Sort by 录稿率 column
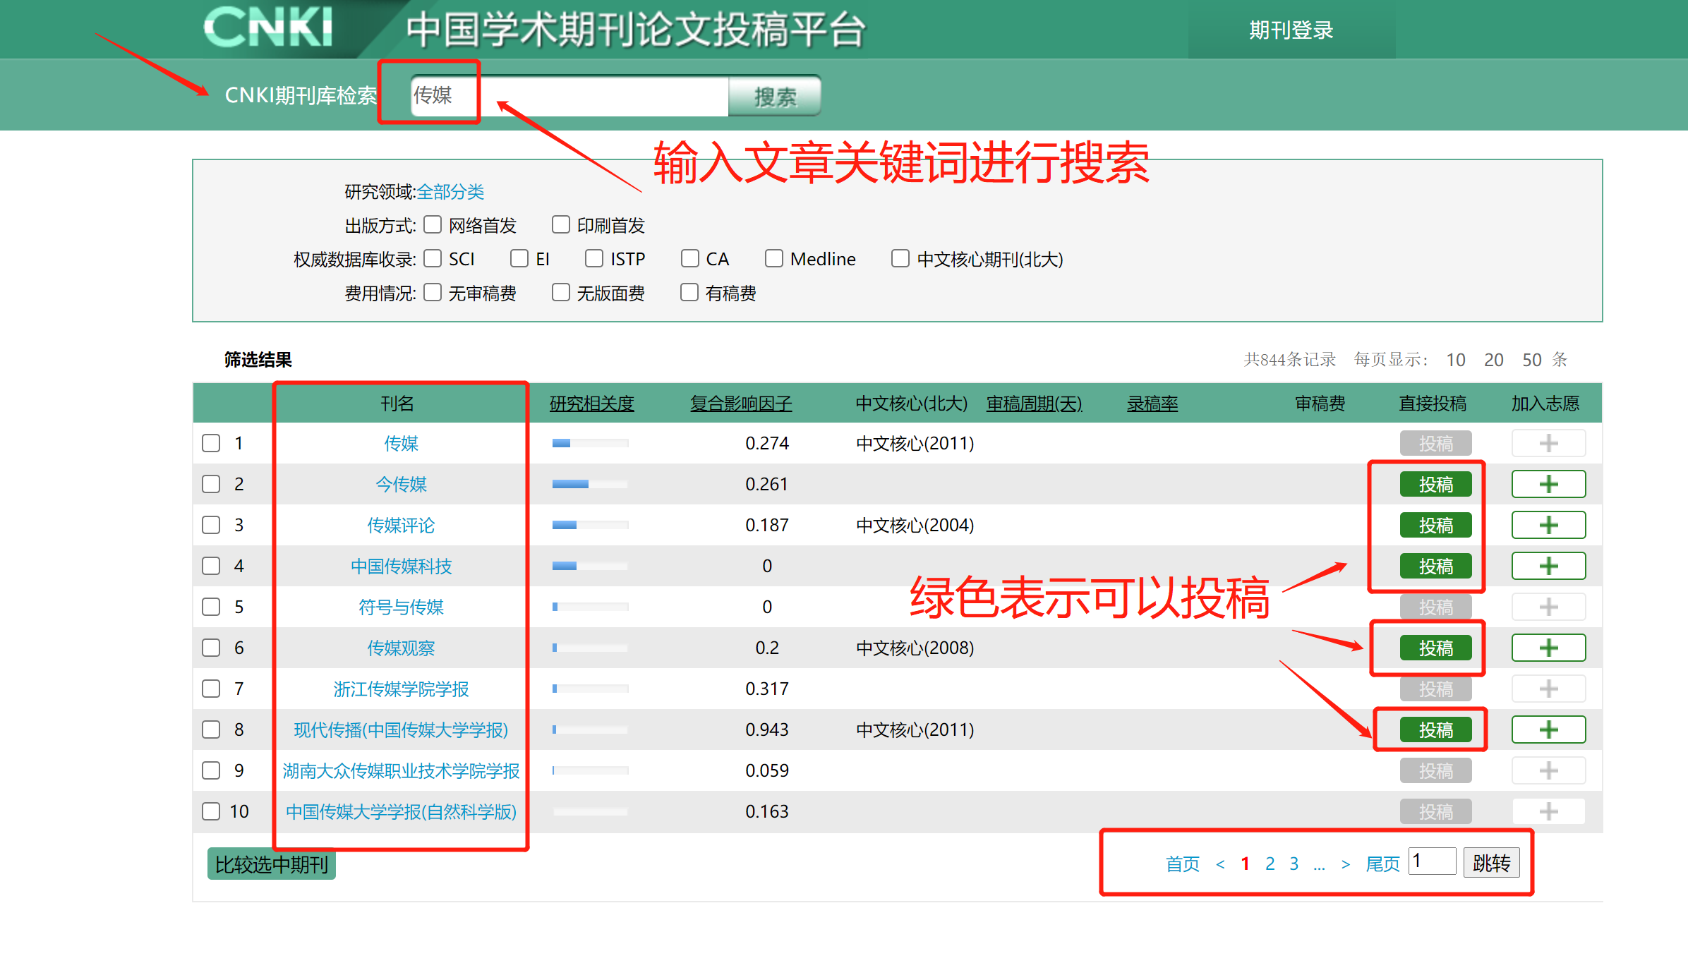This screenshot has width=1688, height=975. [x=1152, y=404]
